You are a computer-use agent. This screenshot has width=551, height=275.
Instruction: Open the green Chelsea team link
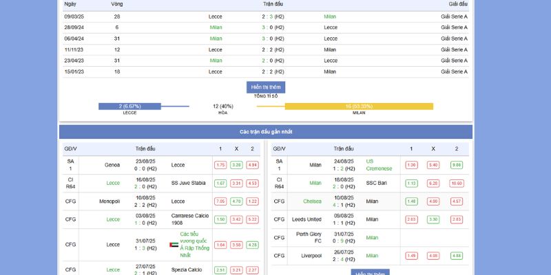pyautogui.click(x=312, y=201)
